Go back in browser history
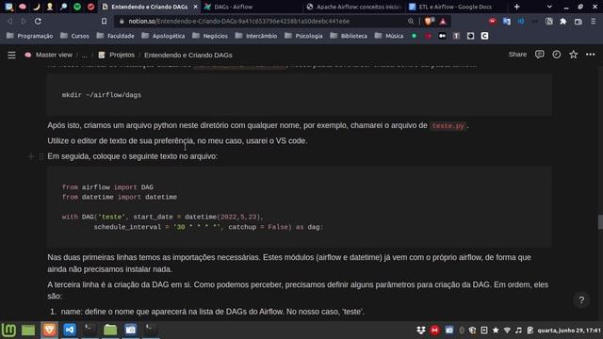The image size is (603, 339). tap(10, 21)
